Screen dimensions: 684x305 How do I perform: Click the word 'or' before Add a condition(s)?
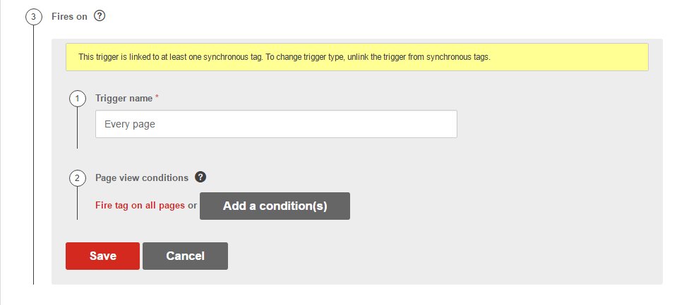[193, 206]
